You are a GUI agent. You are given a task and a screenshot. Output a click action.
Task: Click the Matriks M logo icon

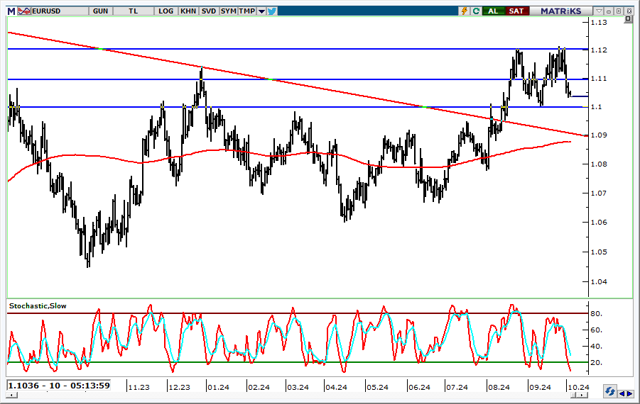click(11, 11)
